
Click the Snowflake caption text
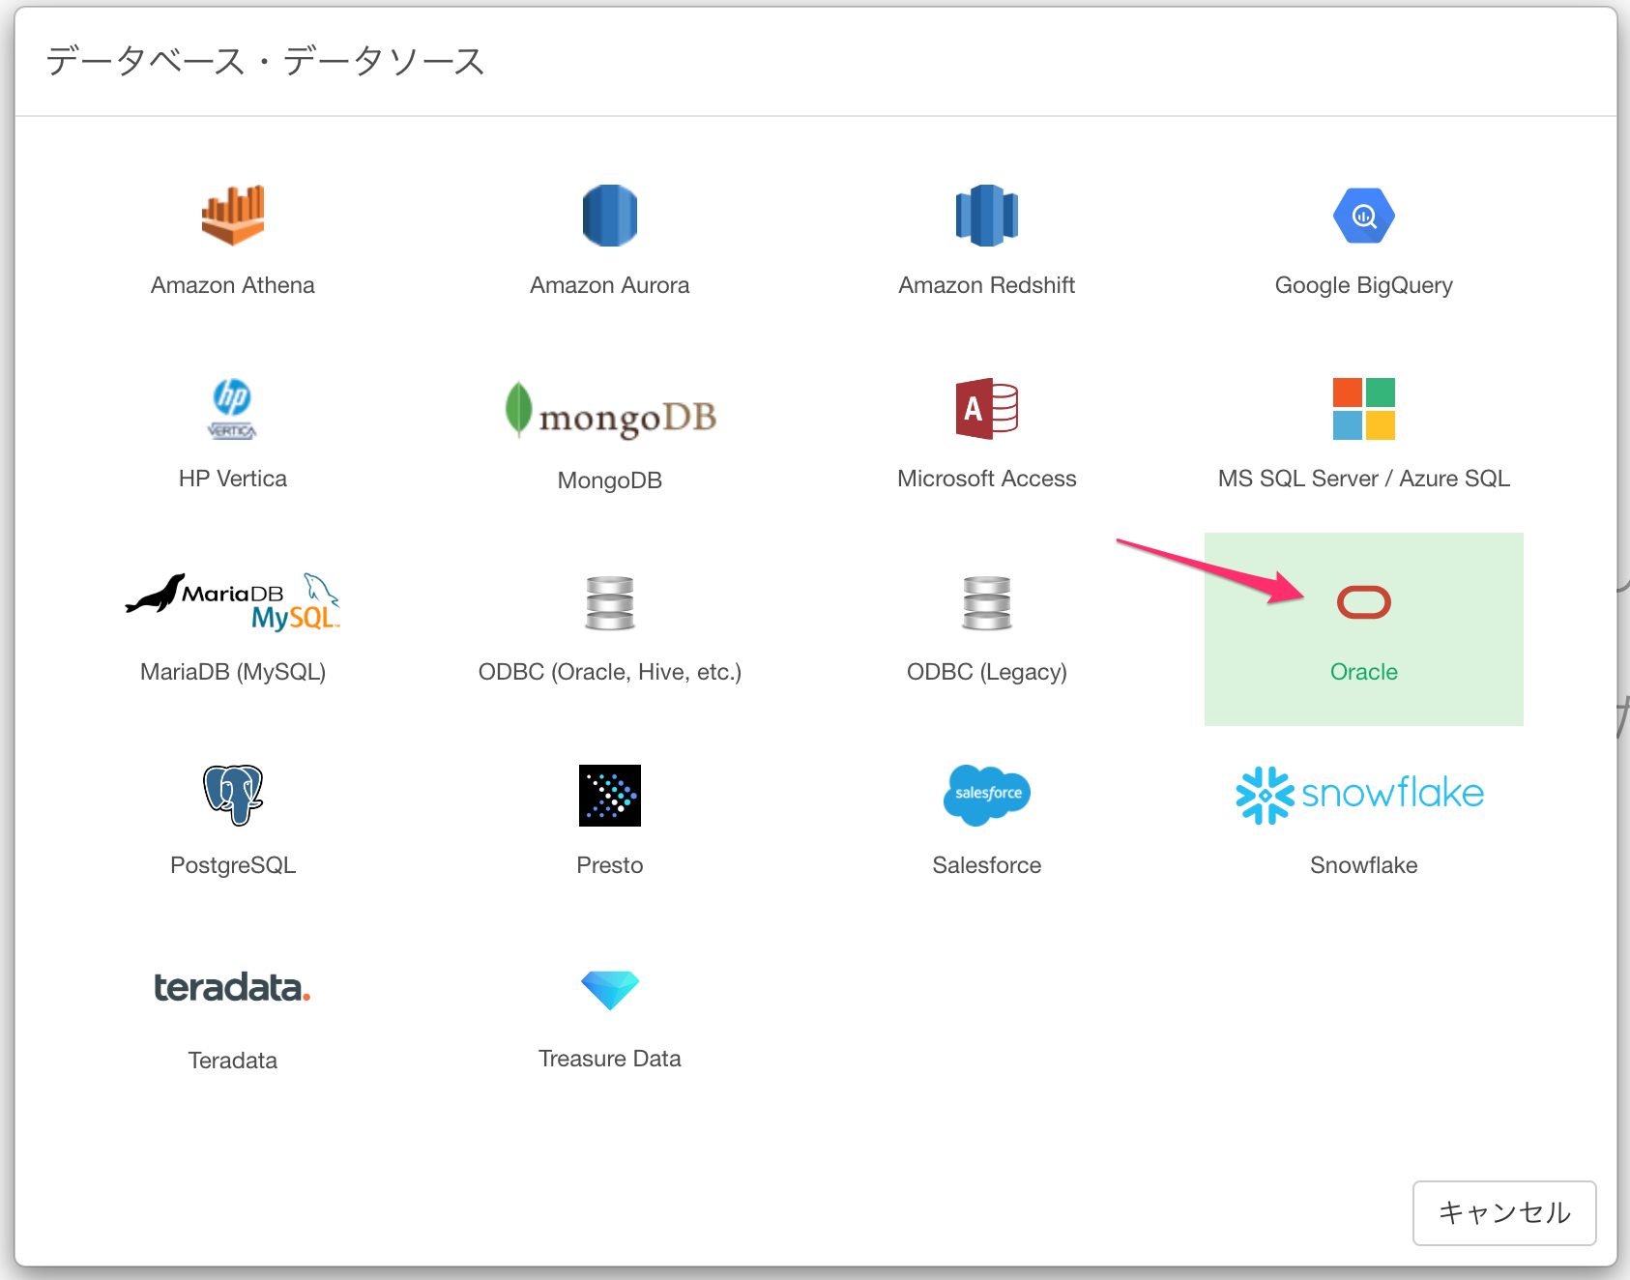1364,865
